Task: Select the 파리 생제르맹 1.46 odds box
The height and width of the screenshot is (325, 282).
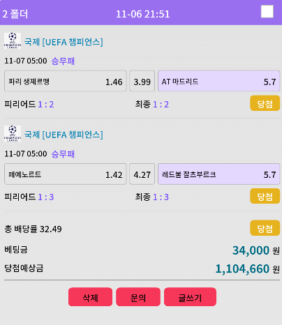Action: pyautogui.click(x=66, y=81)
